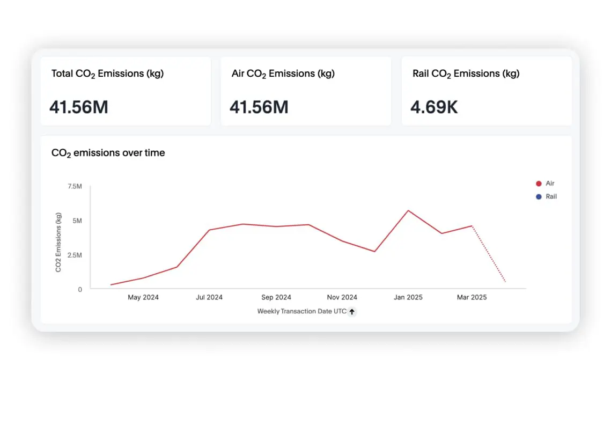Select the Mar 2025 axis label
The image size is (611, 425).
(x=472, y=297)
